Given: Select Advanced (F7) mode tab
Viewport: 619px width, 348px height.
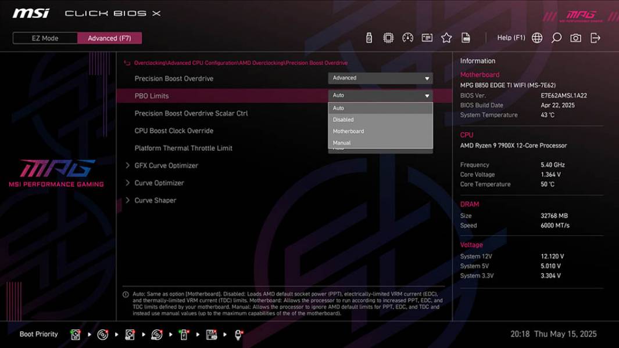Looking at the screenshot, I should (x=109, y=38).
